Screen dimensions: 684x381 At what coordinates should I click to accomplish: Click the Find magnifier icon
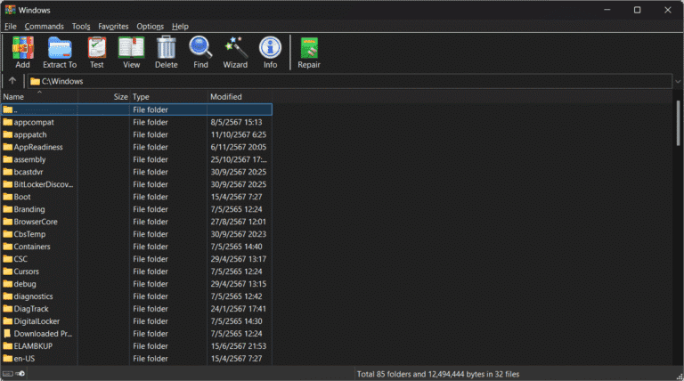coord(200,48)
